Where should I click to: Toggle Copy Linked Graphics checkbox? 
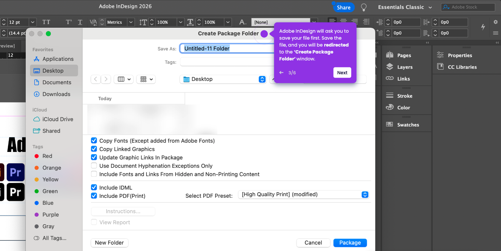(x=94, y=149)
